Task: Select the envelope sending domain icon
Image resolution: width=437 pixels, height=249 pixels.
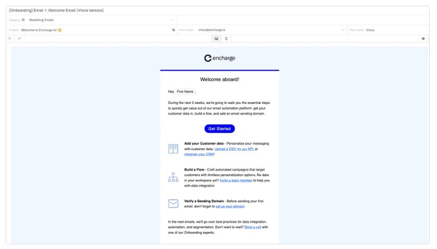Action: pos(173,204)
